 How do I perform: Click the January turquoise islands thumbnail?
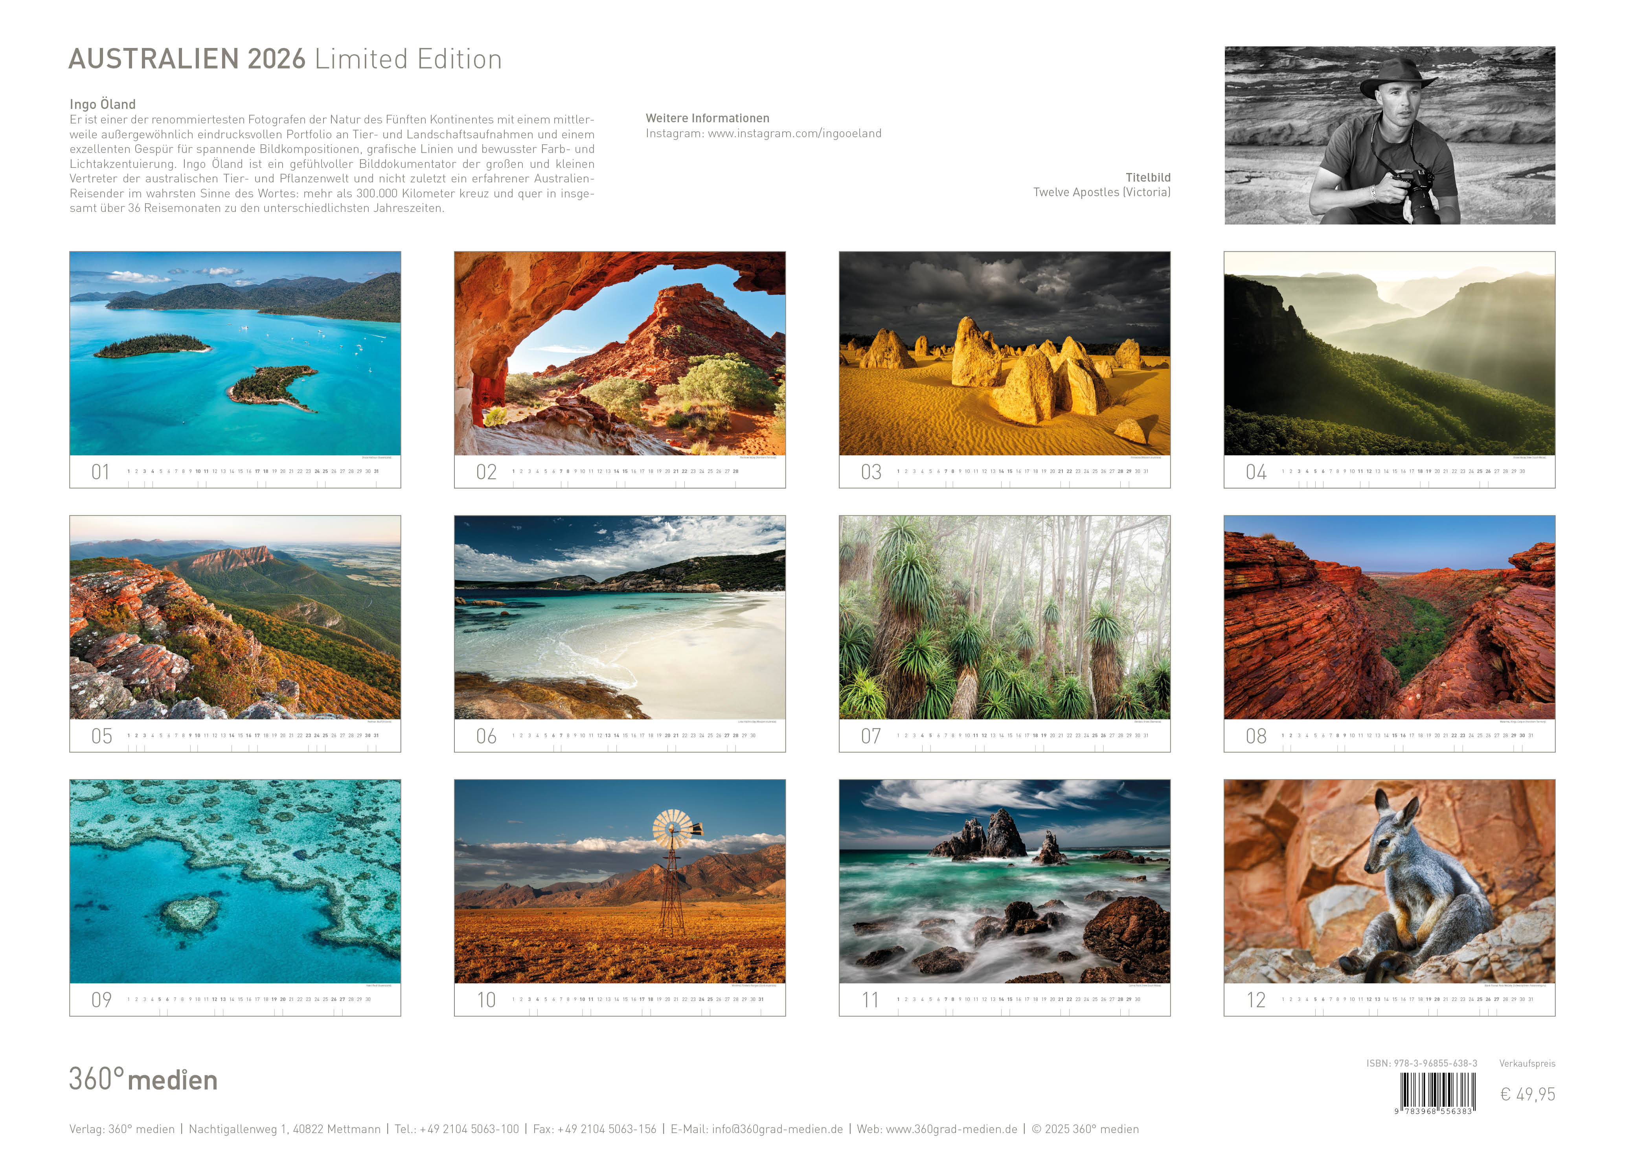coord(234,352)
